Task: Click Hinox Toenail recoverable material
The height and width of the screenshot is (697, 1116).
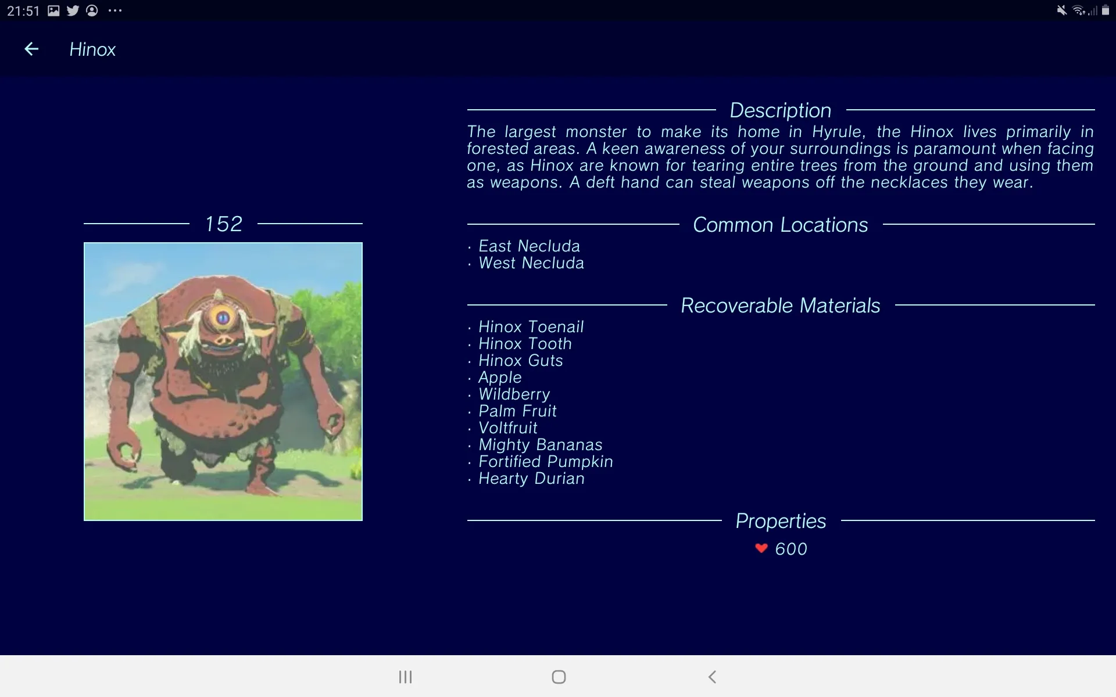Action: point(531,327)
